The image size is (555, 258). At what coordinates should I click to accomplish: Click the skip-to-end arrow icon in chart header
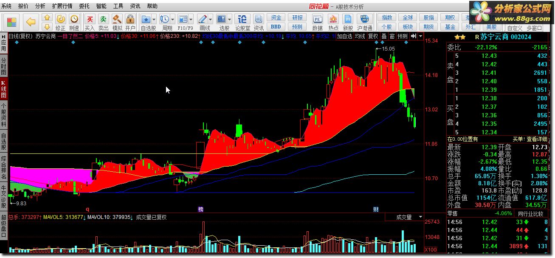[x=414, y=36]
